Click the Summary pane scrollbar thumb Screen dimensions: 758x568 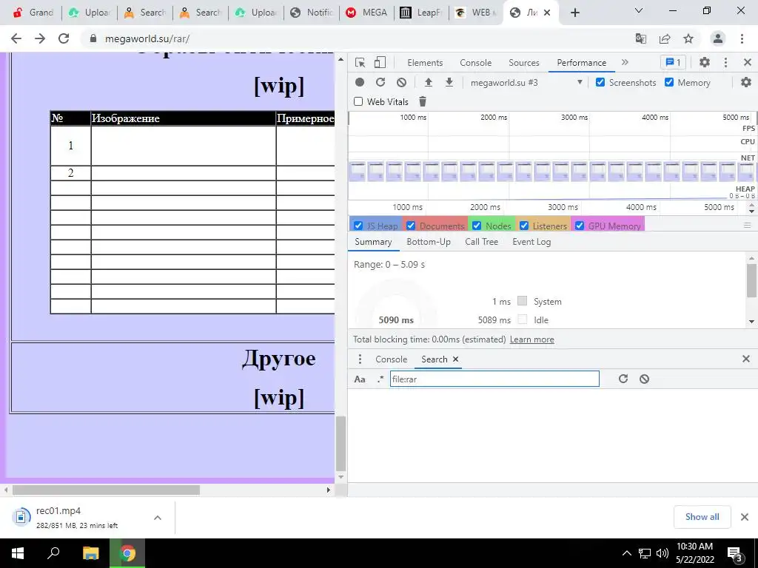pos(752,280)
